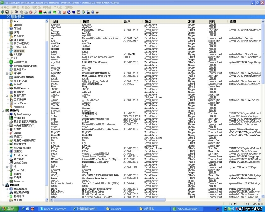Open the 工具(T) menu
This screenshot has width=265, height=212.
58,7
